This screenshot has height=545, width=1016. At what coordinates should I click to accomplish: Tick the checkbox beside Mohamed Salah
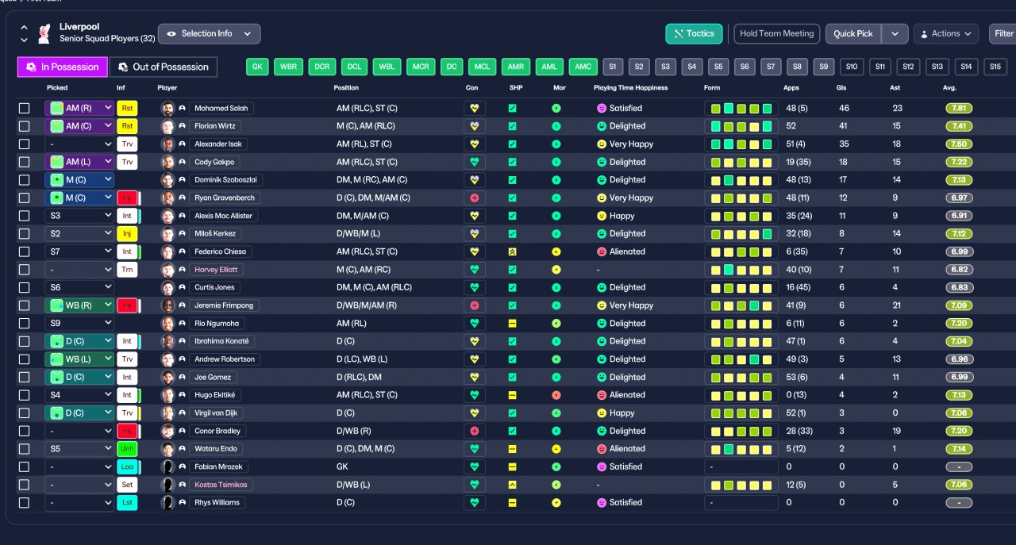24,108
